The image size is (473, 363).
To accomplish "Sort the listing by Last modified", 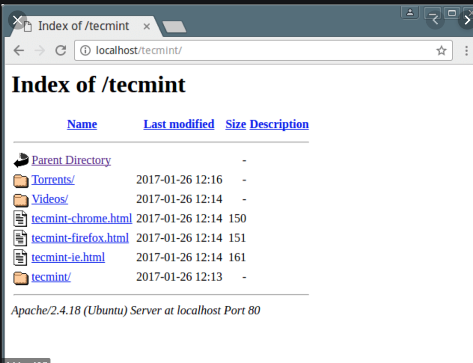I will [179, 124].
